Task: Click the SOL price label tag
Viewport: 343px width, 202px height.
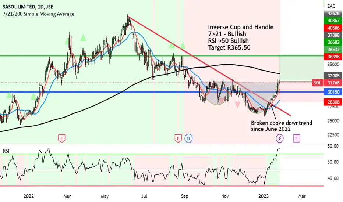Action: (317, 83)
